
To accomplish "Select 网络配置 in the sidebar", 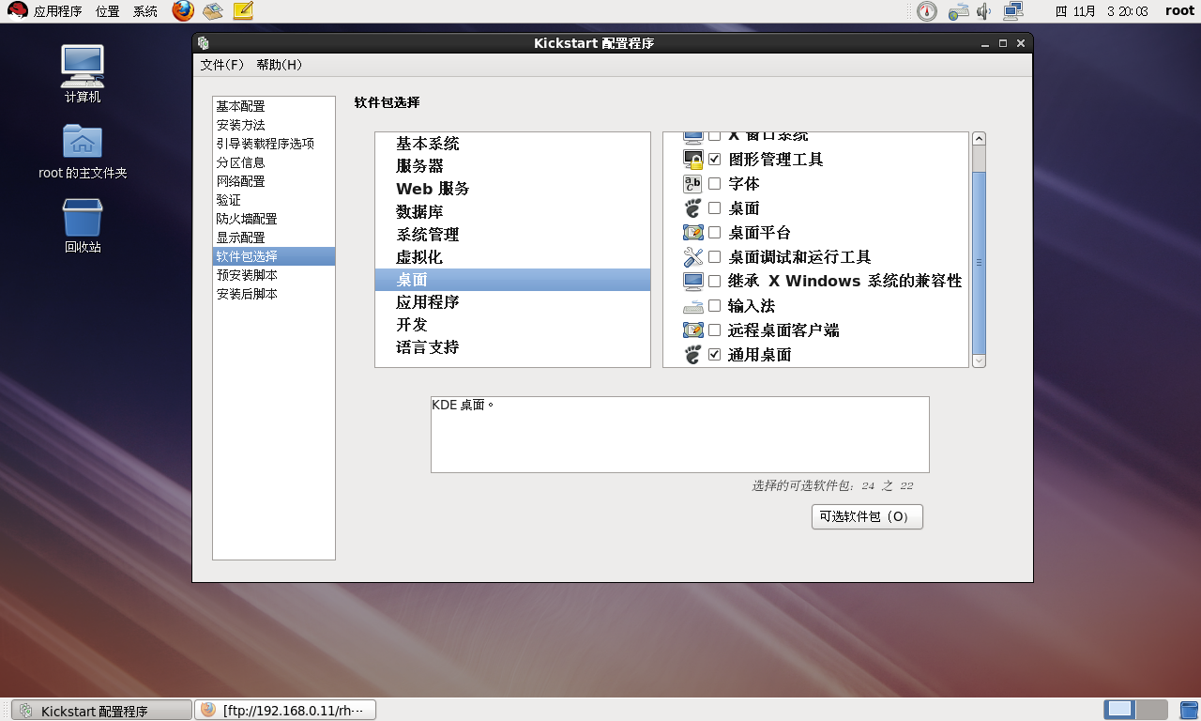I will pyautogui.click(x=274, y=181).
